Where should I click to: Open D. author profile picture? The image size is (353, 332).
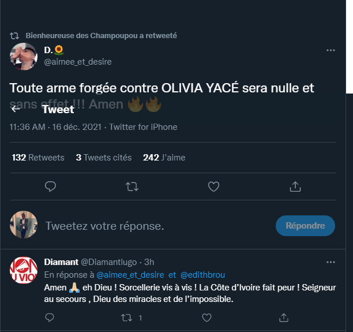(24, 56)
